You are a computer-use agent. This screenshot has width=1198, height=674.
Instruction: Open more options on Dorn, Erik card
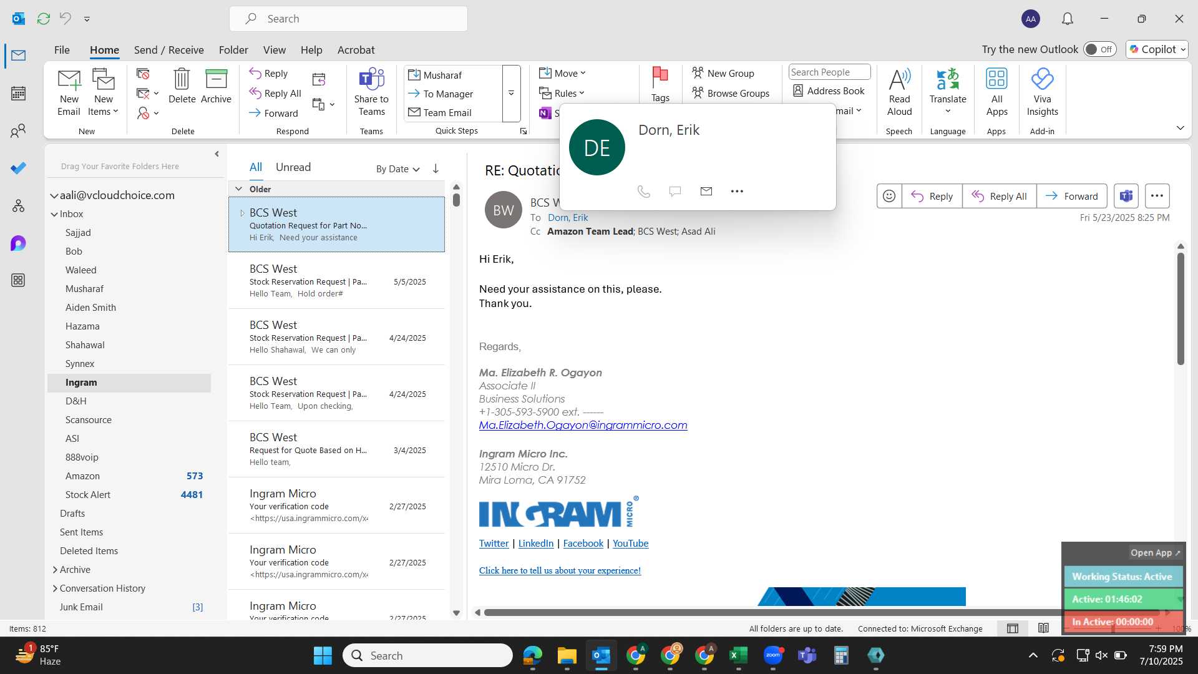(737, 192)
